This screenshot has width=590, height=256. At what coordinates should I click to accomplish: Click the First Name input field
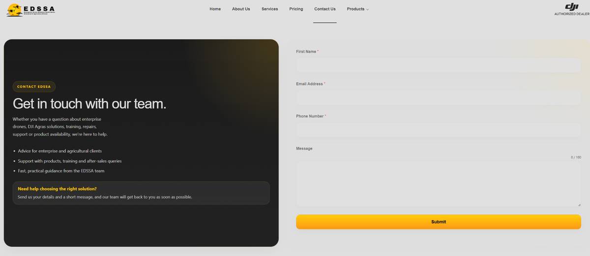pyautogui.click(x=439, y=65)
